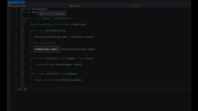The image size is (198, 111).
Task: Click line number 17 in the margin
Action: tap(16, 59)
